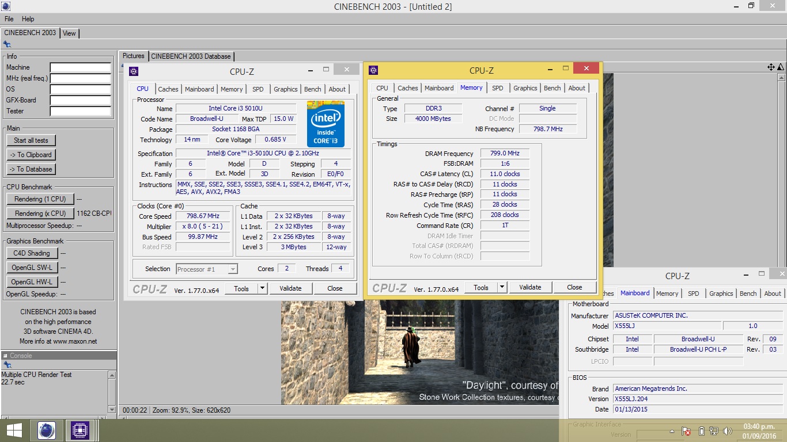This screenshot has width=787, height=442.
Task: Click the pin icon below CINEBENCH 2003 tab
Action: (x=7, y=44)
